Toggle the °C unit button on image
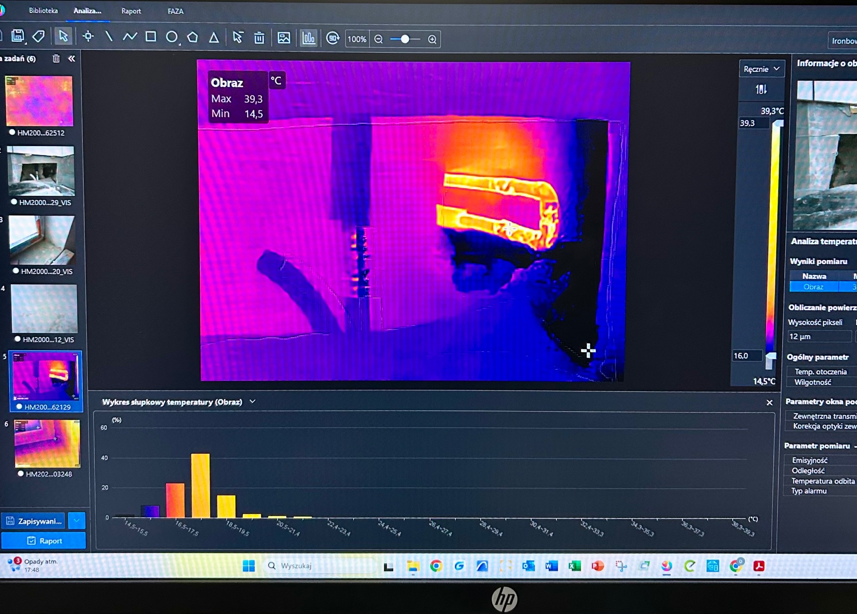 click(x=276, y=80)
